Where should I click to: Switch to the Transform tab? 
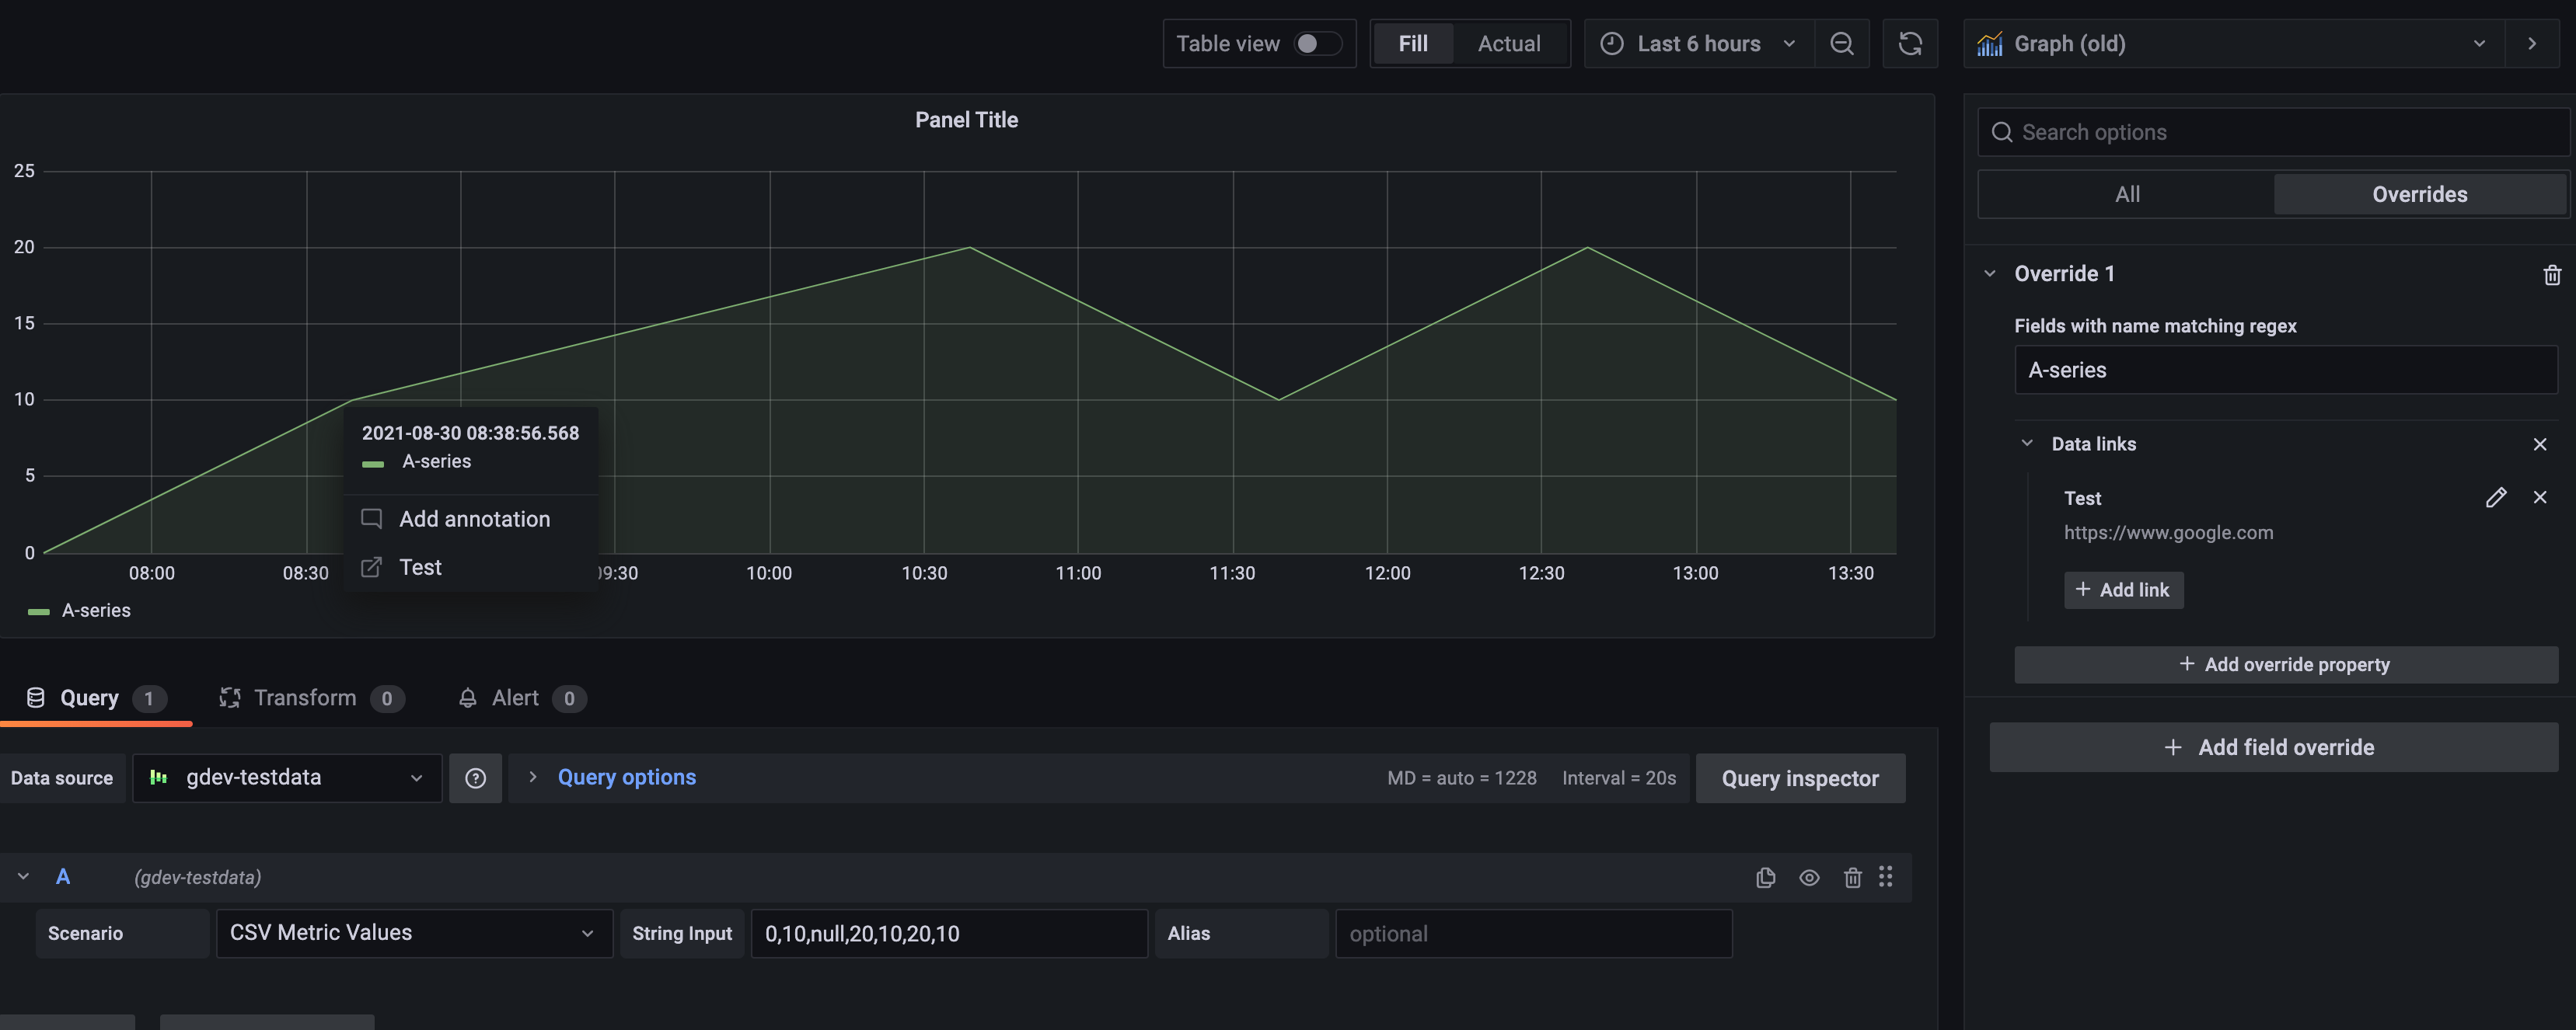click(305, 698)
